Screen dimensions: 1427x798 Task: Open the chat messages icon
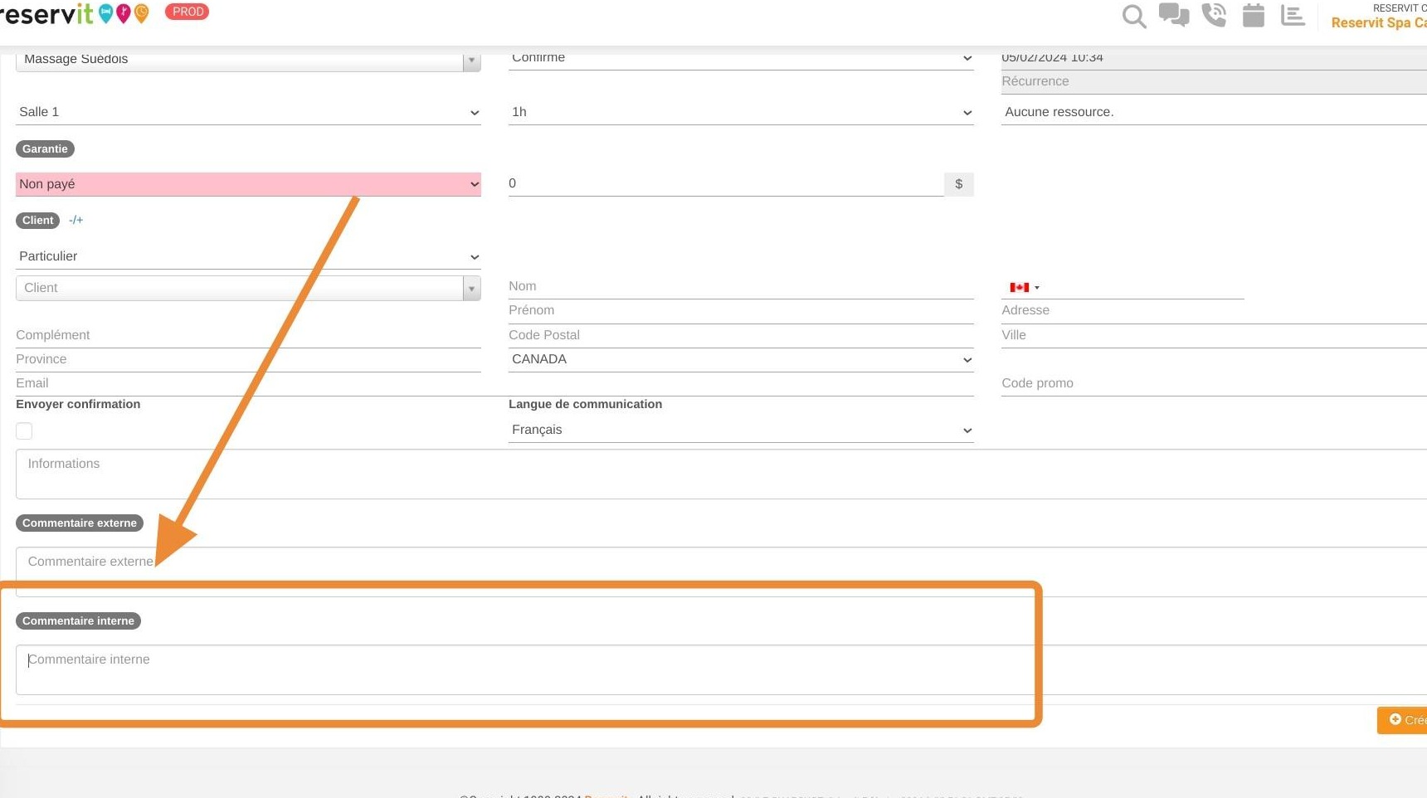[x=1174, y=16]
